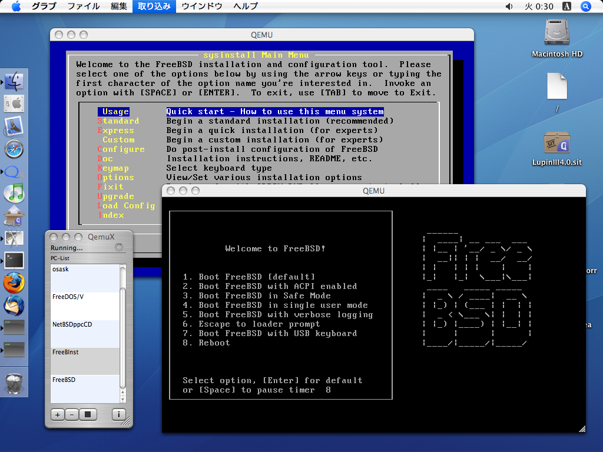This screenshot has height=452, width=603.
Task: Select FreeBInst in the PC-List
Action: coord(85,361)
